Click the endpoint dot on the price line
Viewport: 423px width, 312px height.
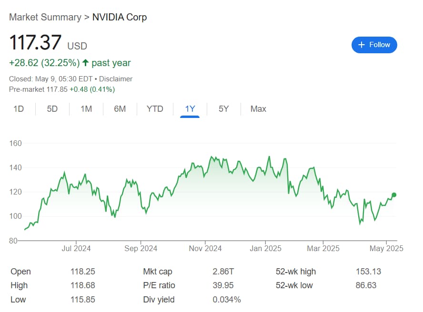click(x=393, y=195)
